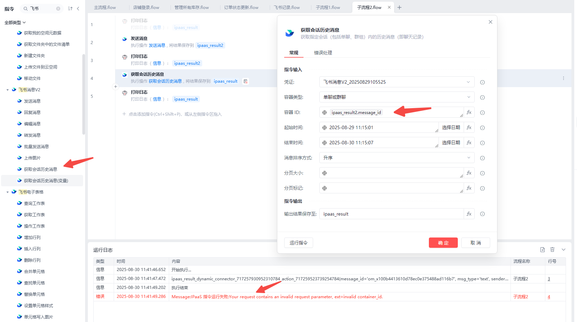Screen dimensions: 577x322
Task: Switch to the 错误处理 tab
Action: 323,53
